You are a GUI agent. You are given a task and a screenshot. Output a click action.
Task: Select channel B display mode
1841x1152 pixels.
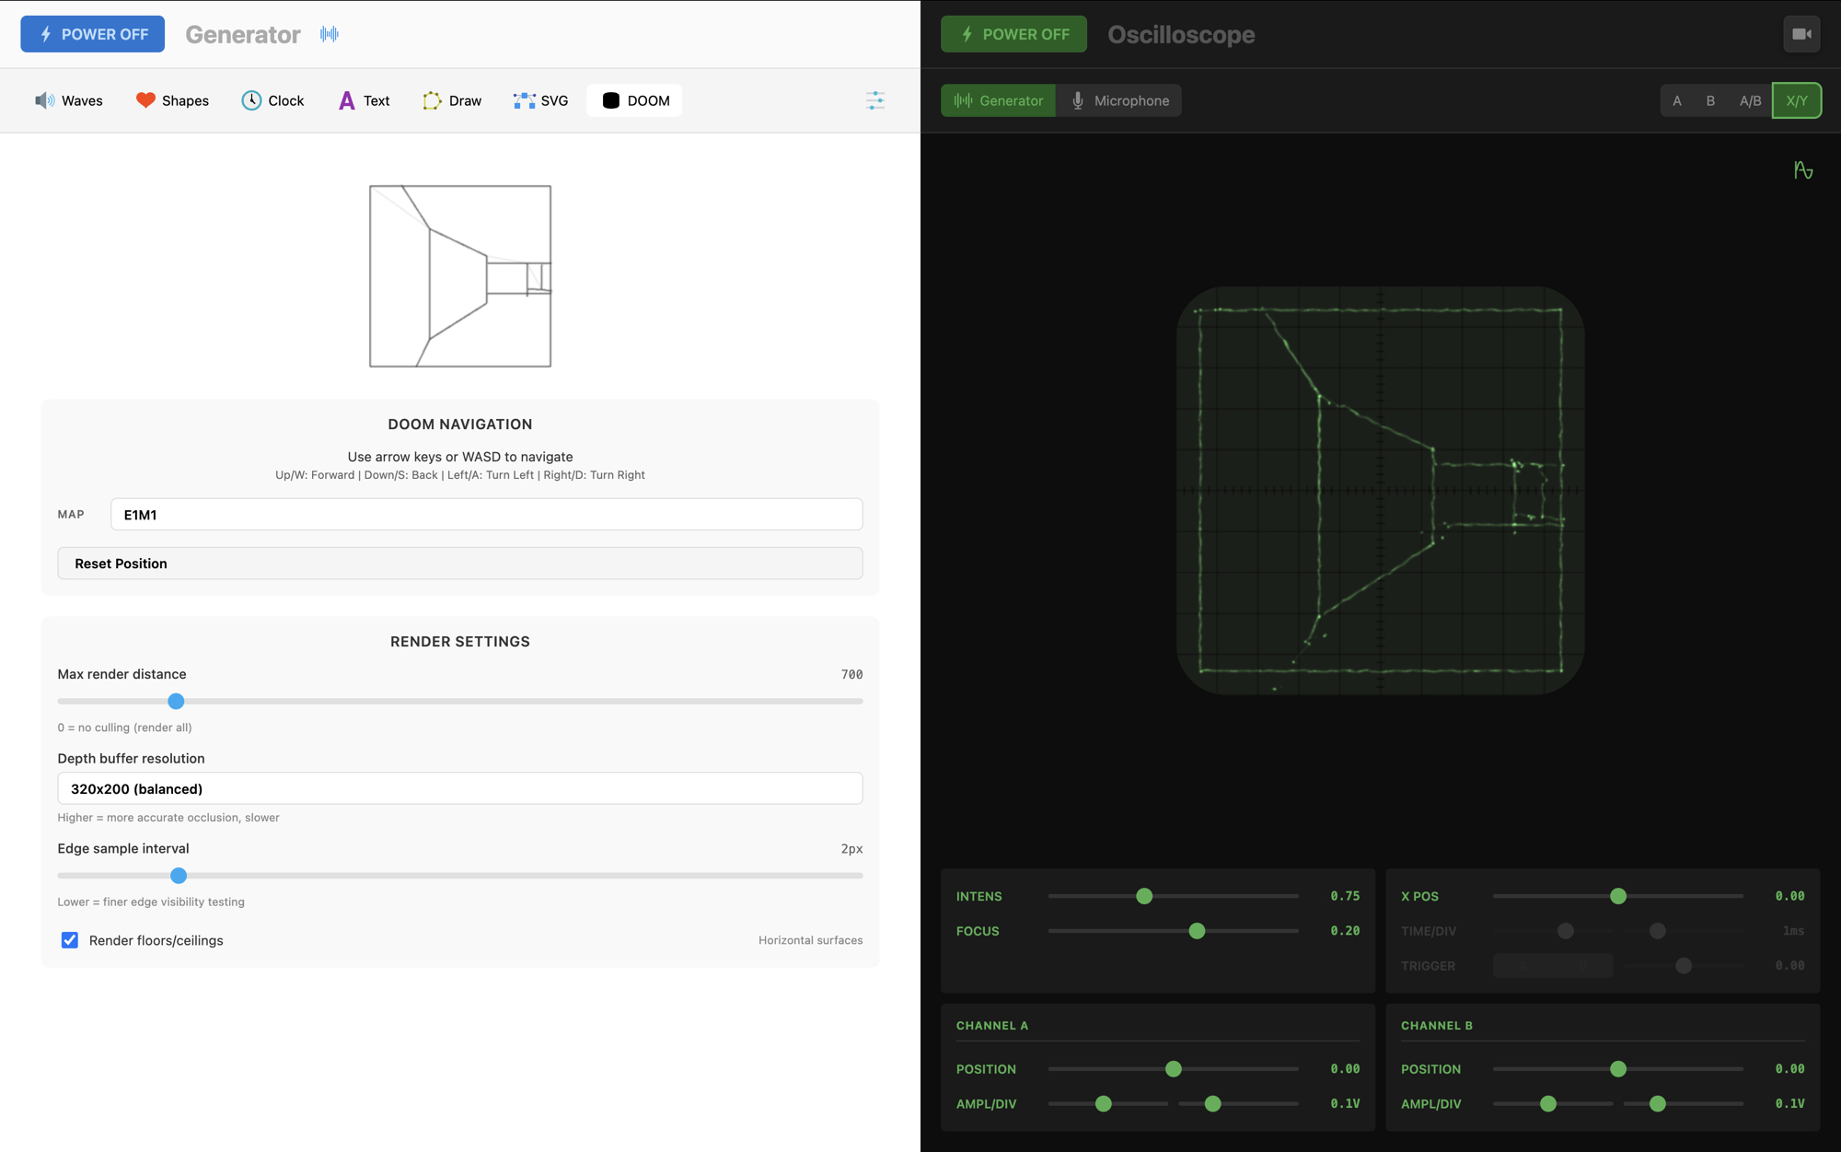coord(1710,100)
